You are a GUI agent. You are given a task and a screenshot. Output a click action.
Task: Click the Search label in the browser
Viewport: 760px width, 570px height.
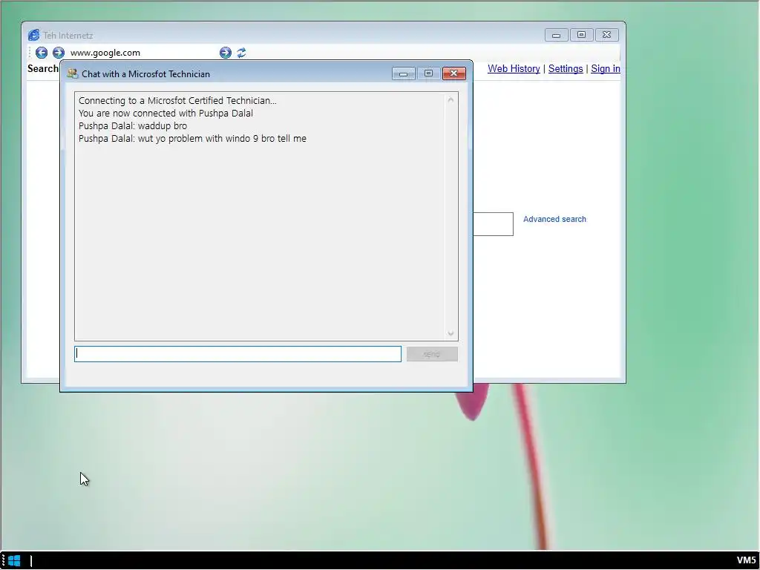click(42, 69)
